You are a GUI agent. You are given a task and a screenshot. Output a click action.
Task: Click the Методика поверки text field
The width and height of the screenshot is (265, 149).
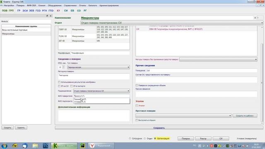(94, 76)
